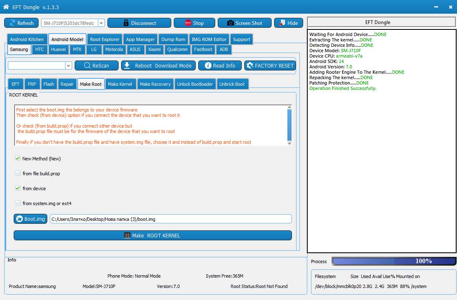Open the App Manager tab

140,39
